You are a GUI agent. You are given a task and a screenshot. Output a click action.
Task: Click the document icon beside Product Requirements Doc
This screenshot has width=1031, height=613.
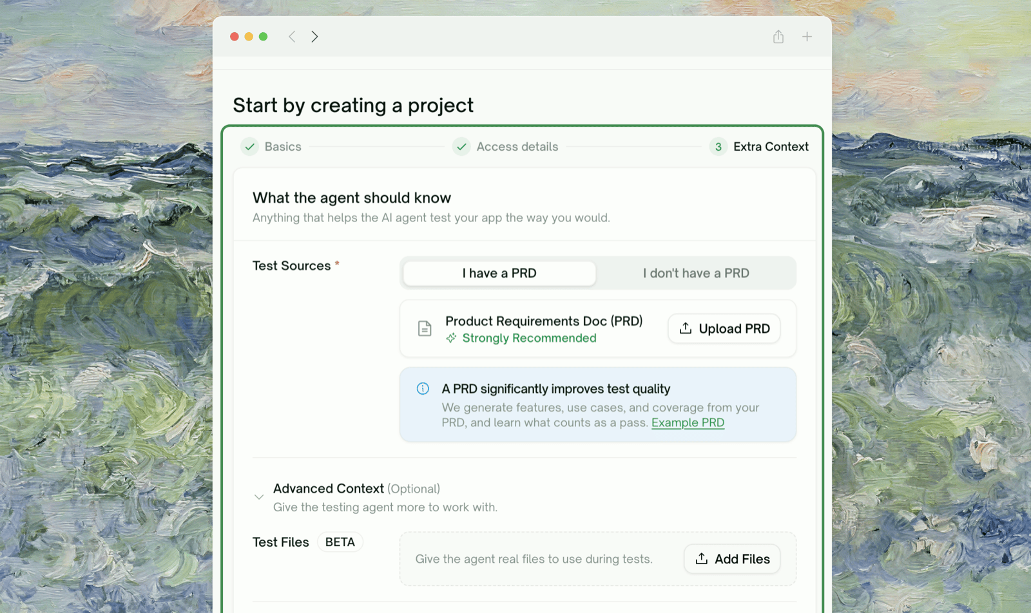[425, 328]
